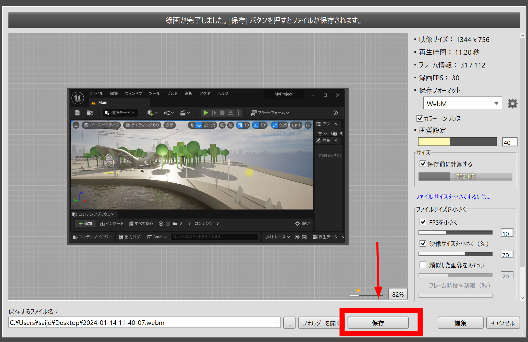
Task: Click the save disk icon in the toolbar
Action: (x=77, y=113)
